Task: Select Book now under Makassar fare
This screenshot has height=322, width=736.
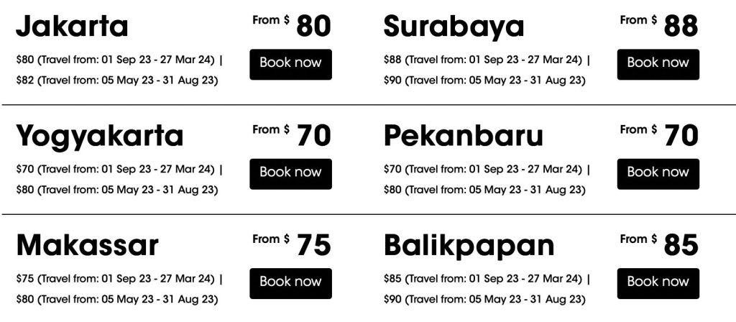Action: tap(290, 282)
